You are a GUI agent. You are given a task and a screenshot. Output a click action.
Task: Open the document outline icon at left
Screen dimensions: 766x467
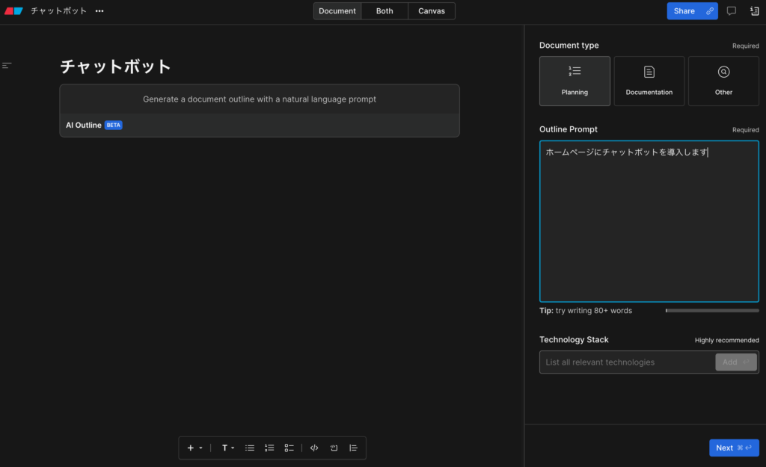coord(7,66)
